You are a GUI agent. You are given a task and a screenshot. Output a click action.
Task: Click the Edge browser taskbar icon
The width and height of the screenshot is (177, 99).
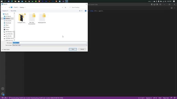tap(12, 1)
